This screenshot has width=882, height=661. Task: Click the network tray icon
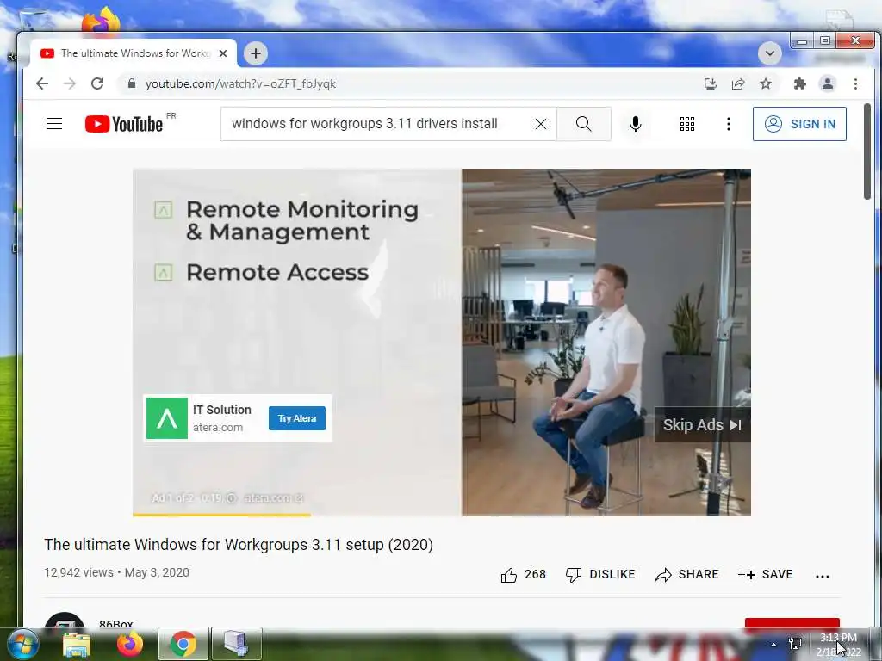pyautogui.click(x=795, y=644)
